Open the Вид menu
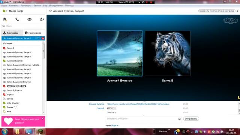Viewport: 240px width, 135px height. tap(45, 6)
